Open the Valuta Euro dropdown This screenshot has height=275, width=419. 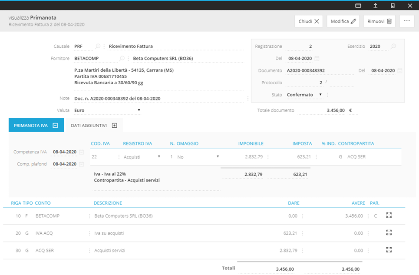(x=139, y=110)
